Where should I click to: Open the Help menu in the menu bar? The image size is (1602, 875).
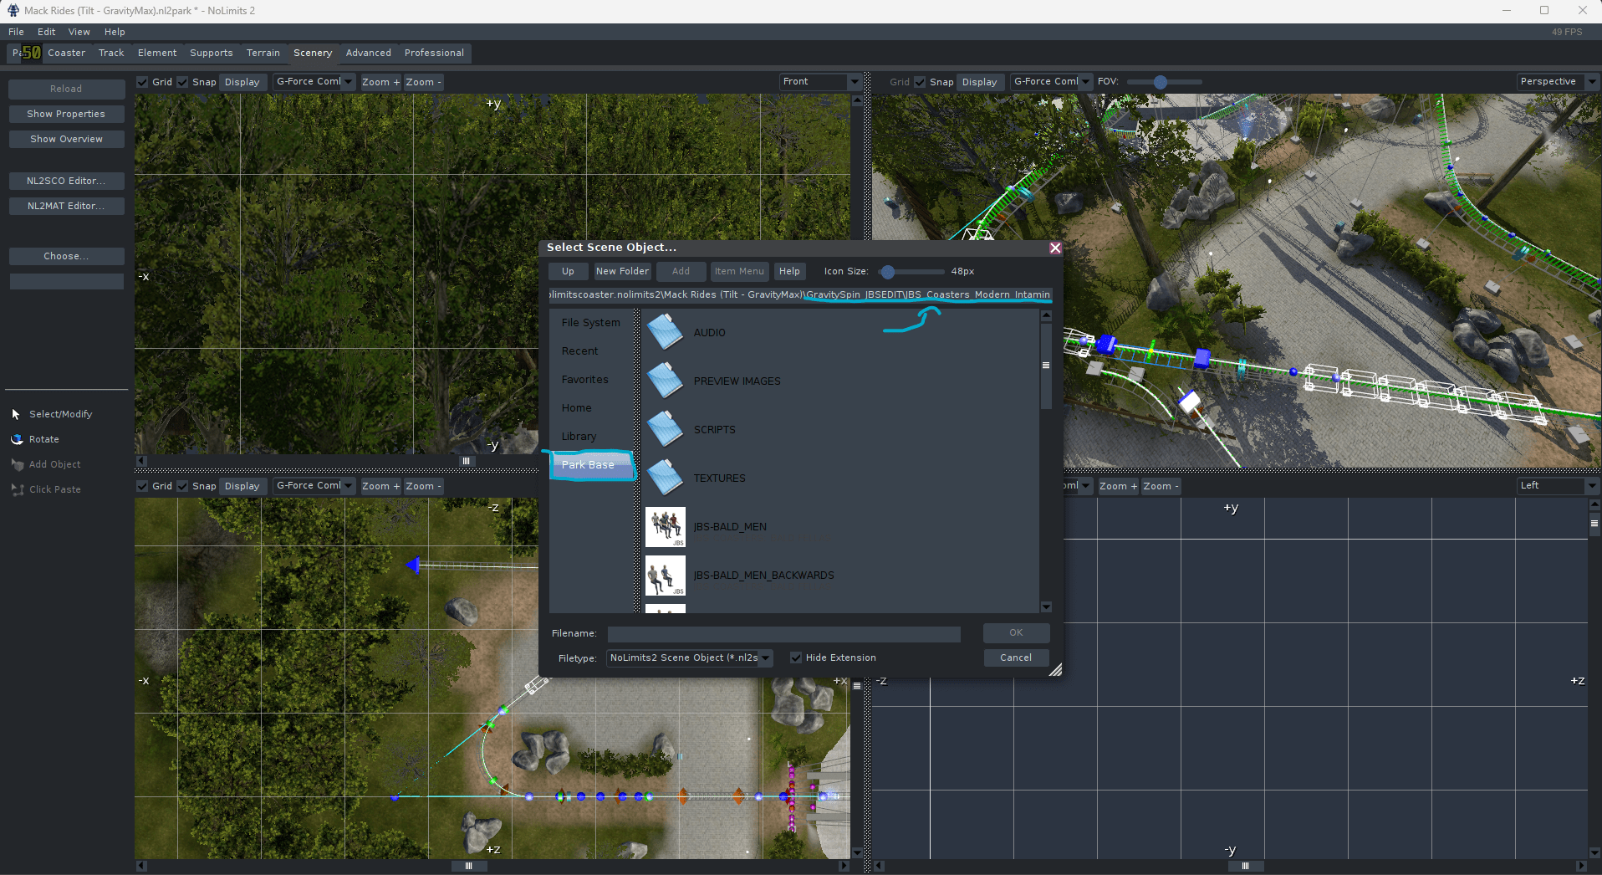pyautogui.click(x=115, y=32)
